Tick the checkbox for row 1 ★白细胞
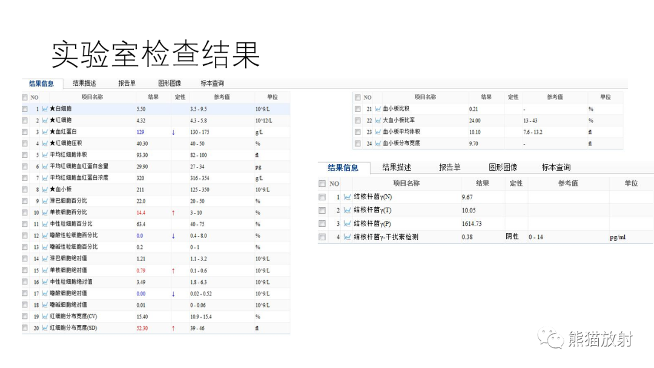The width and height of the screenshot is (654, 368). pyautogui.click(x=25, y=109)
